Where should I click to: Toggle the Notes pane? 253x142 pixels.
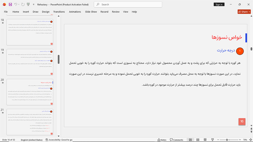(x=162, y=140)
